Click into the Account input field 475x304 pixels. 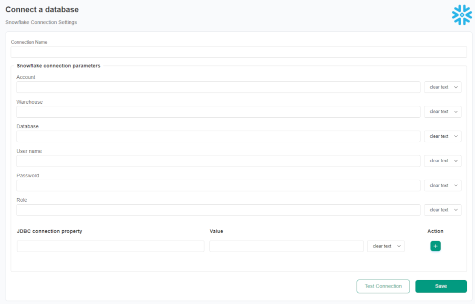click(x=218, y=87)
